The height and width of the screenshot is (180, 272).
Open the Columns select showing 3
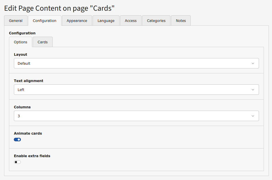[130, 116]
